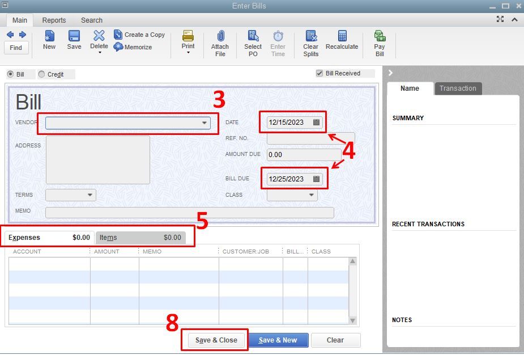524x355 pixels.
Task: Click the Ref. No. field
Action: click(x=311, y=138)
